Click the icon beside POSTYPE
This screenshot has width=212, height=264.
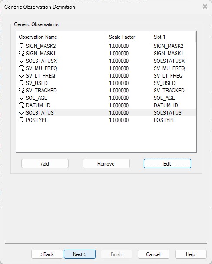(21, 120)
